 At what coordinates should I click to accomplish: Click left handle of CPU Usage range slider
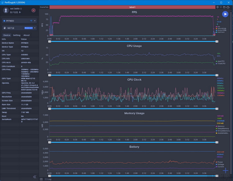click(50, 75)
